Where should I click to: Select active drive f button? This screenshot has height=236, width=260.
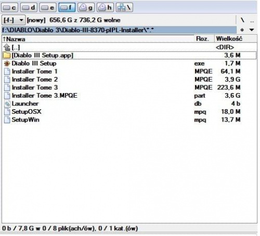click(67, 7)
